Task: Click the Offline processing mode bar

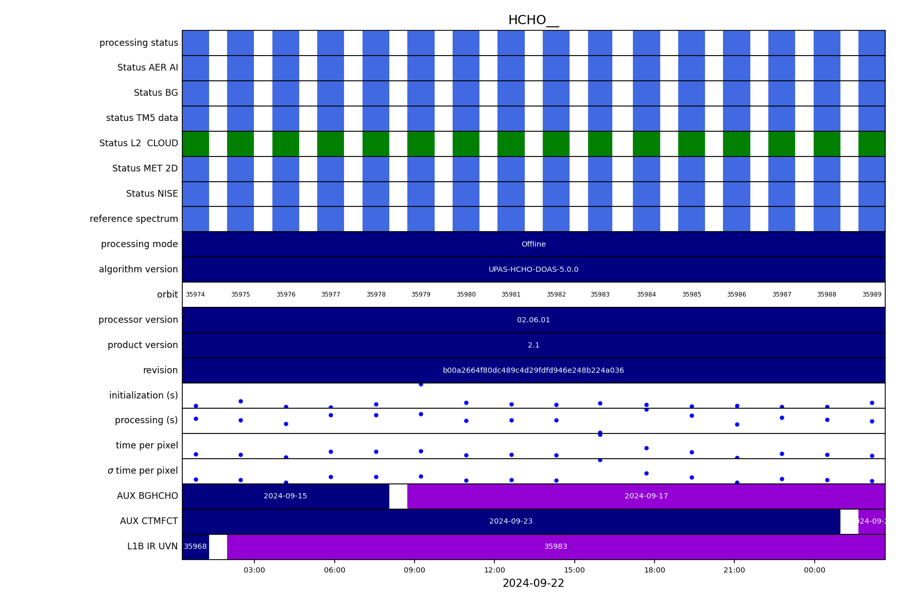Action: 534,245
